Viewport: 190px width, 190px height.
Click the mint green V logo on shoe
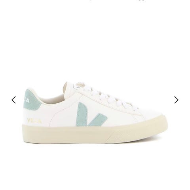tap(91, 114)
